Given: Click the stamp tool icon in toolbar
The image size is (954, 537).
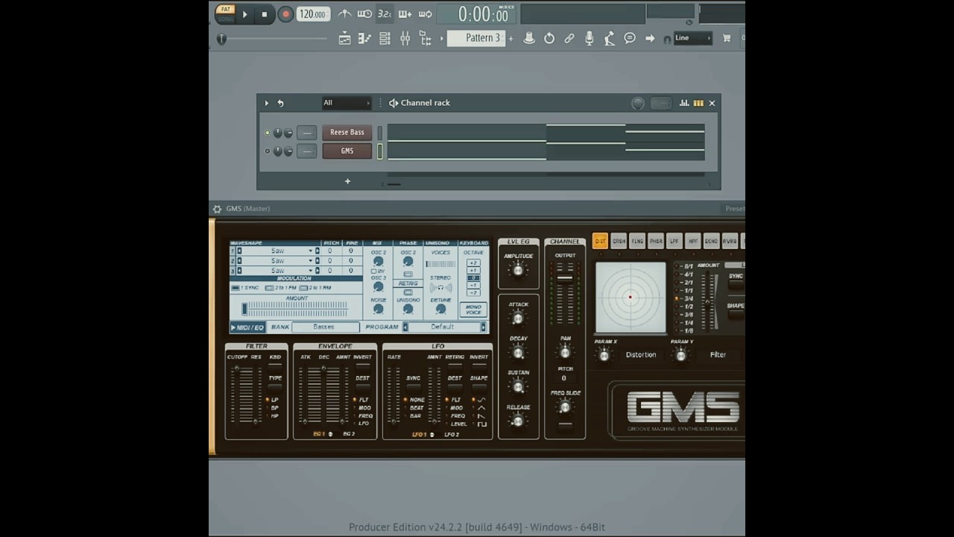Looking at the screenshot, I should [x=529, y=38].
